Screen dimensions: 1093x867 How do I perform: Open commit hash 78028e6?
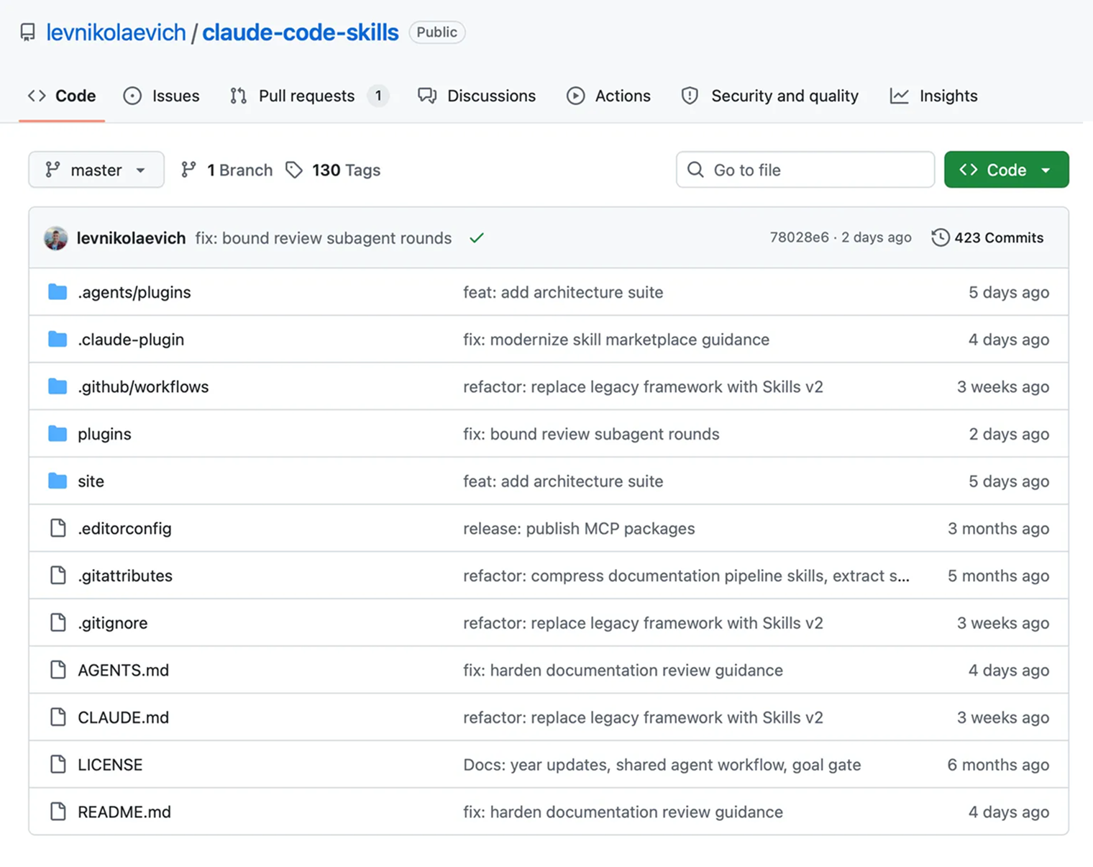tap(799, 237)
